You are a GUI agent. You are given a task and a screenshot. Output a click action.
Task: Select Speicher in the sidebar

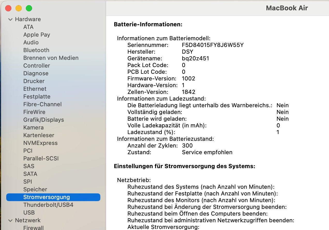(35, 190)
